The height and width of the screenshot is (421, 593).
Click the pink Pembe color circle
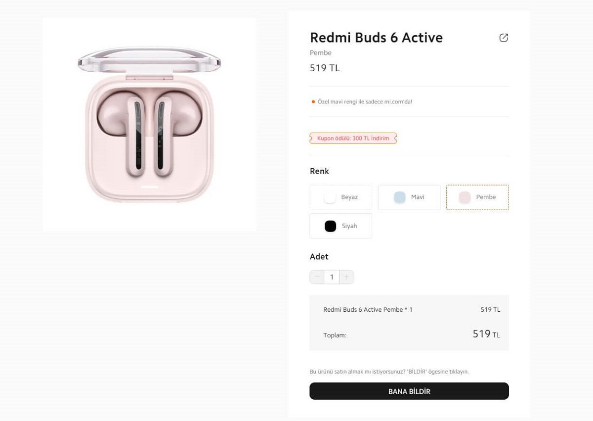pos(465,197)
